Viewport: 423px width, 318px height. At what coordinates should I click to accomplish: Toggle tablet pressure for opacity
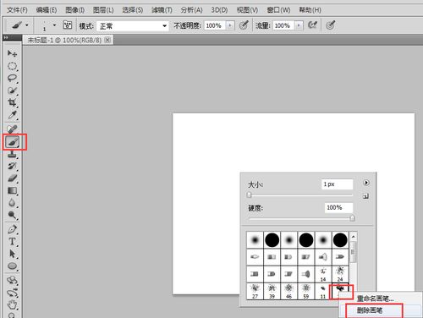click(244, 25)
